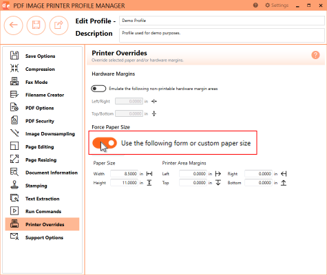
Task: Click the Text Extraction icon
Action: point(14,198)
